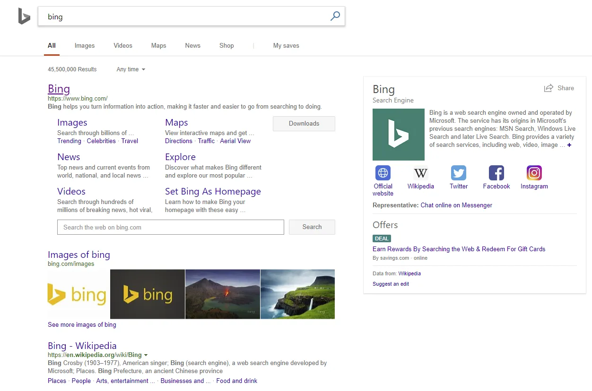Click the Travel link under Images
Screen dimensions: 592x391
130,141
